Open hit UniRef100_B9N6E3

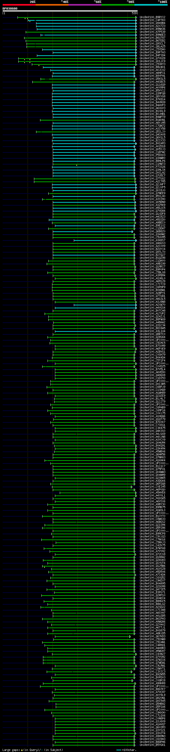tap(152, 35)
